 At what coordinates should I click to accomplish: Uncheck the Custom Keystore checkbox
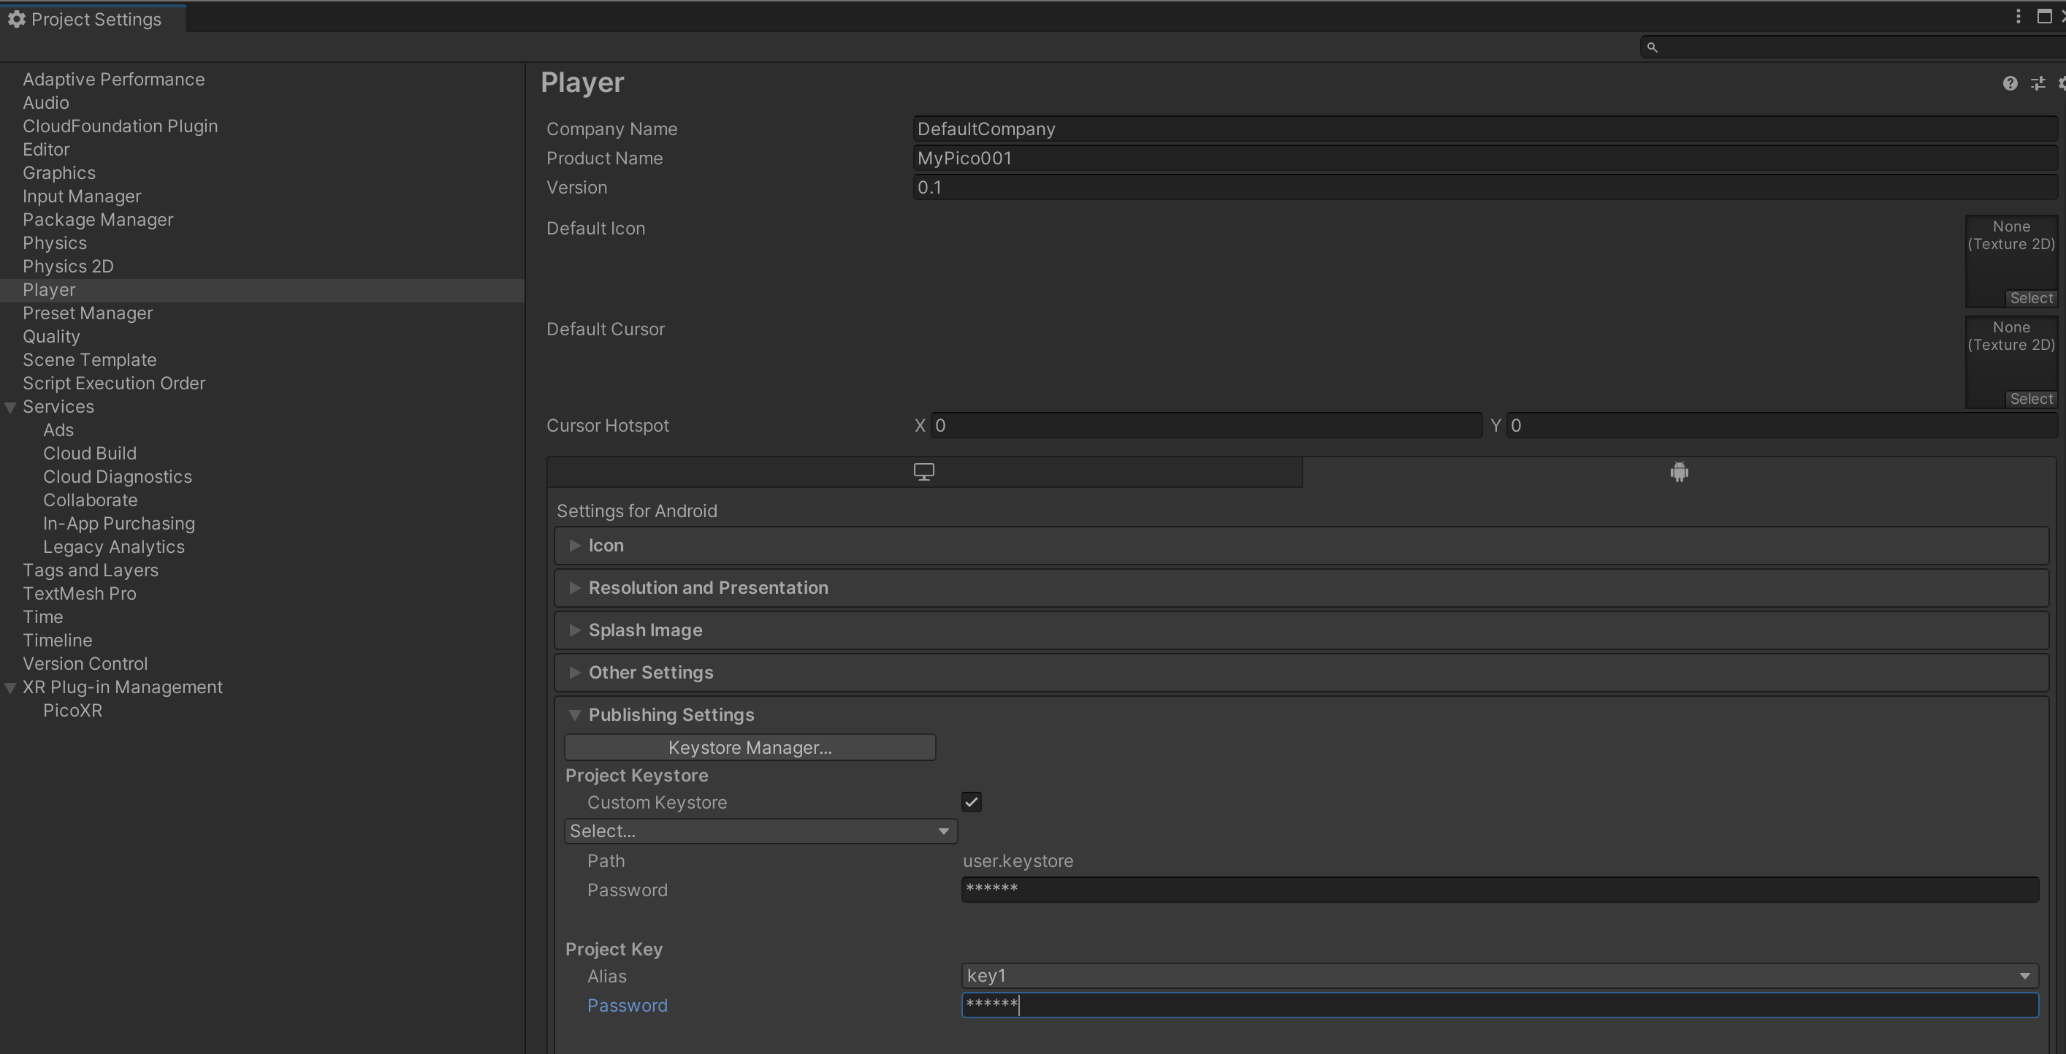[x=971, y=802]
